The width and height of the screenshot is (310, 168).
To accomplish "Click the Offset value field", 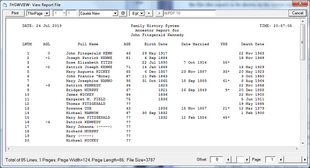I will click(x=217, y=160).
